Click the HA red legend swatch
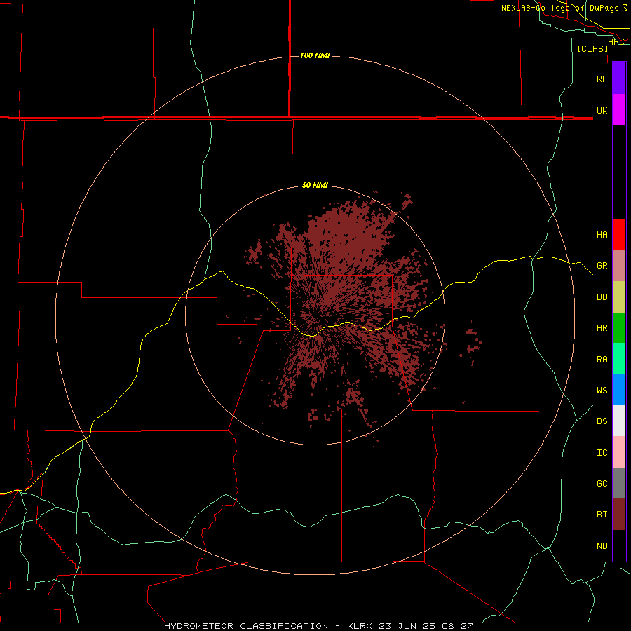The height and width of the screenshot is (631, 631). click(619, 234)
